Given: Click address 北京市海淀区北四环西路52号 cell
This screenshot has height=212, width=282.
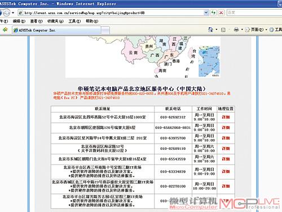Looking at the screenshot, I should tap(103, 117).
